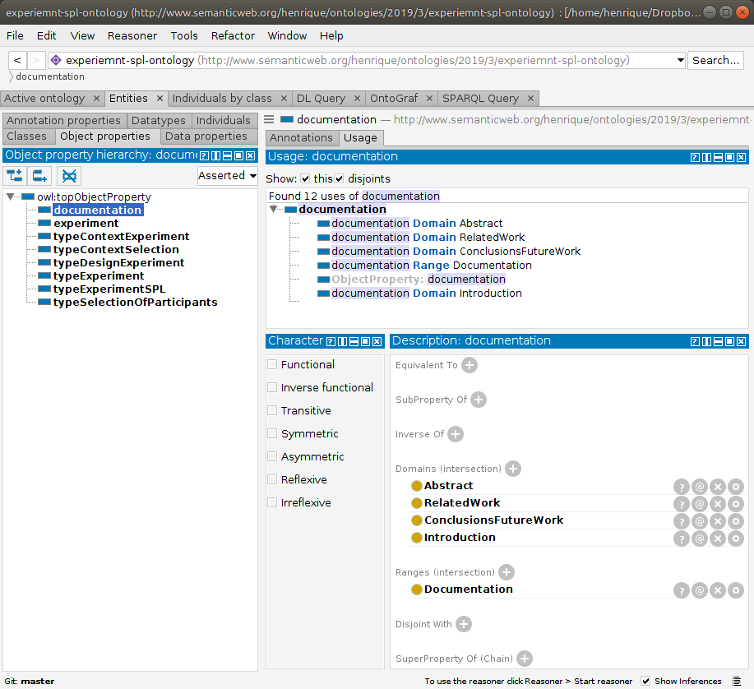The height and width of the screenshot is (689, 754).
Task: Open the view menu icon left of documentation title
Action: coord(270,119)
